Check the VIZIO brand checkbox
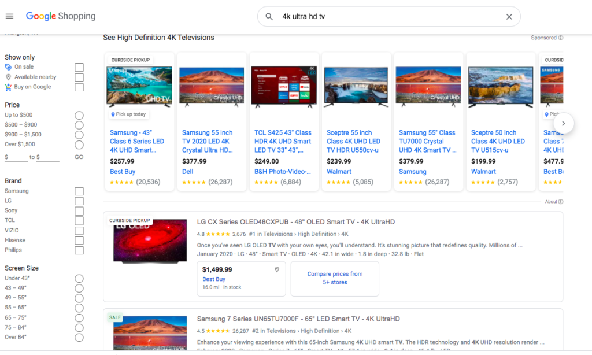The width and height of the screenshot is (592, 355). [79, 231]
